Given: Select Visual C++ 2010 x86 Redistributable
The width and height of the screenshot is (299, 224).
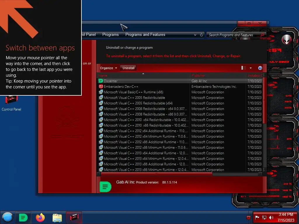Looking at the screenshot, I should (x=180, y=125).
